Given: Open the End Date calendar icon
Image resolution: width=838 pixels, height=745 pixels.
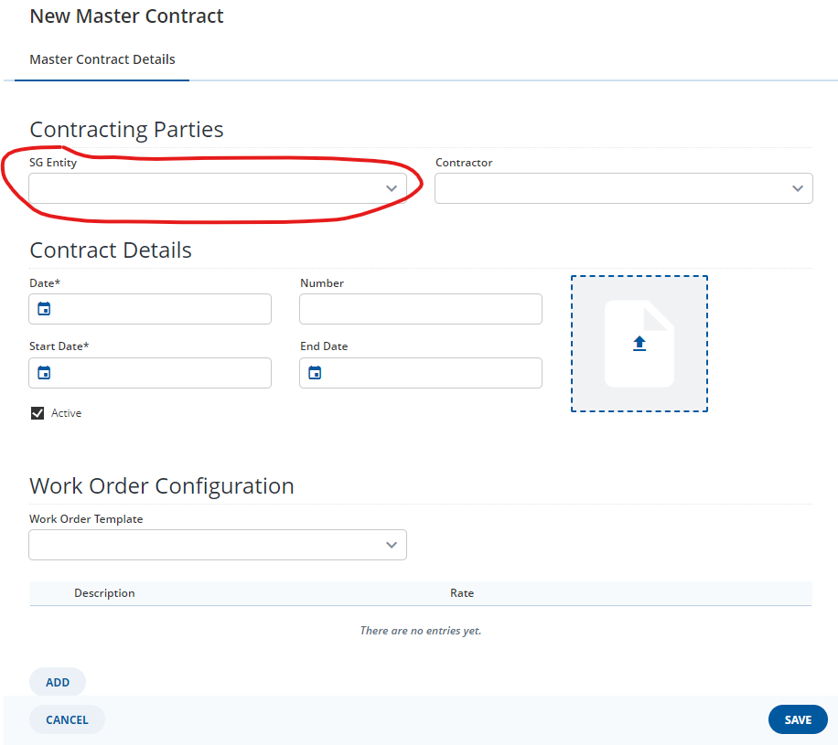Looking at the screenshot, I should [315, 373].
